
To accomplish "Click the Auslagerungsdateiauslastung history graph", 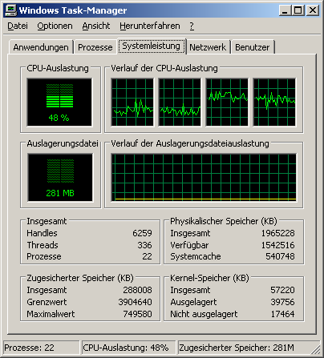I will pos(204,177).
